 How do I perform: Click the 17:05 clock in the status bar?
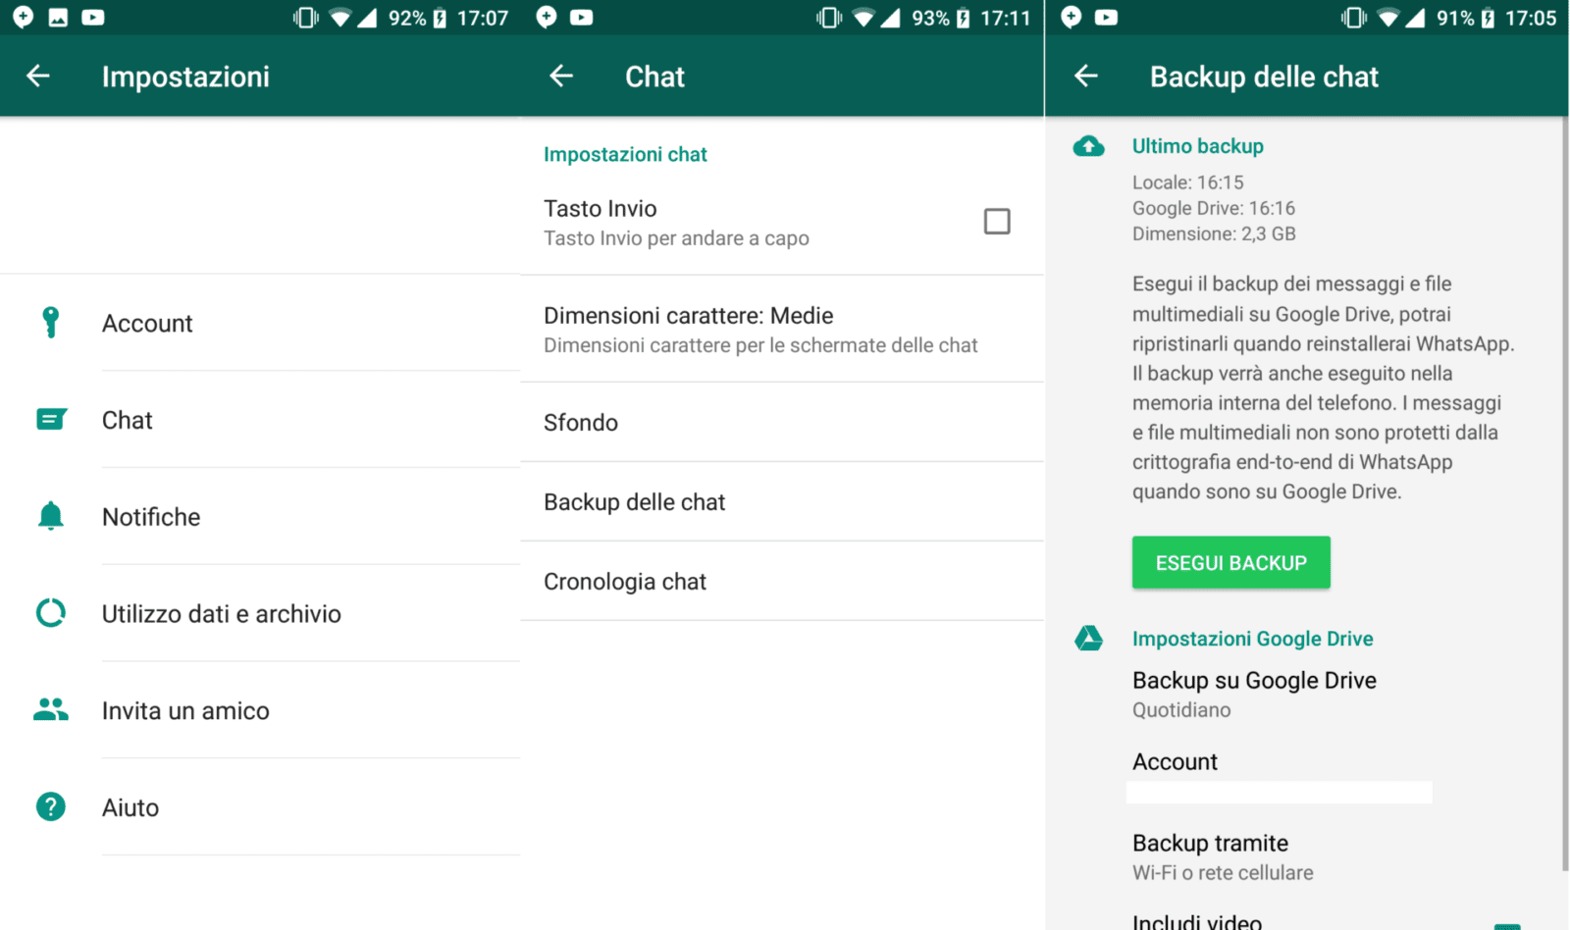(x=1531, y=18)
